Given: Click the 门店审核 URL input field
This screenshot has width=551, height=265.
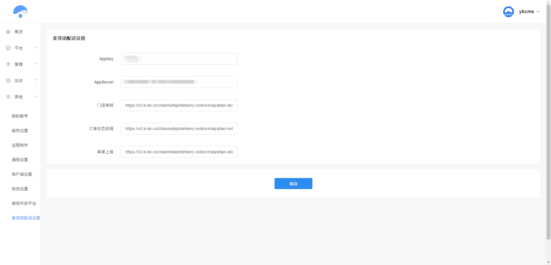Looking at the screenshot, I should point(179,105).
